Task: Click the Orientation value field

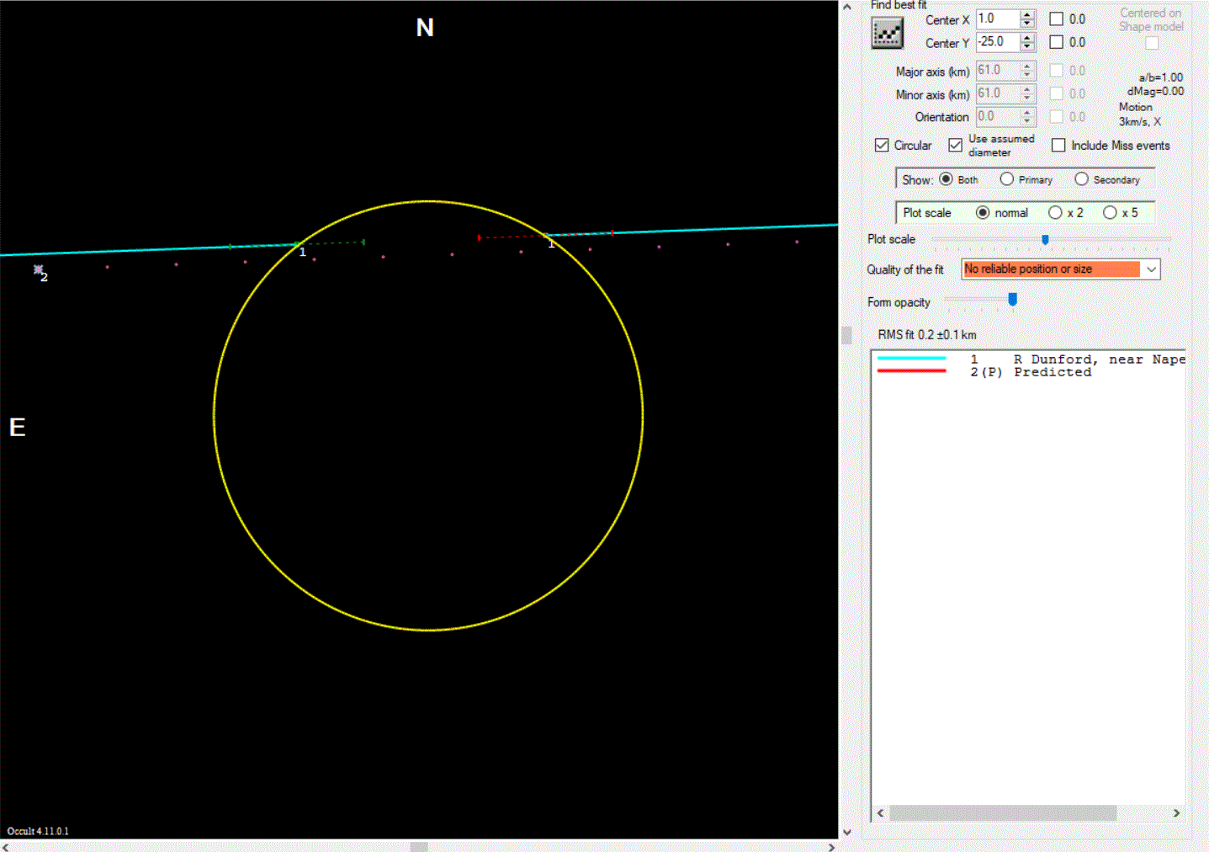Action: 998,117
